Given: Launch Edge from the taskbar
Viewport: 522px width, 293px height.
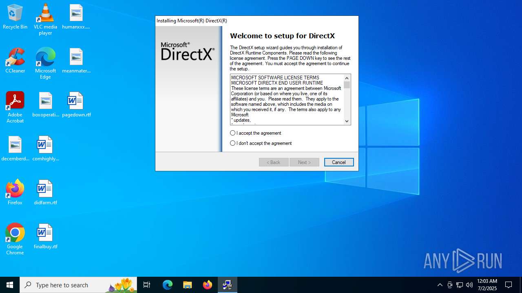Looking at the screenshot, I should click(x=168, y=285).
